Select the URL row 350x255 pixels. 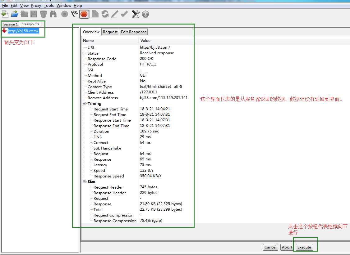[x=137, y=47]
